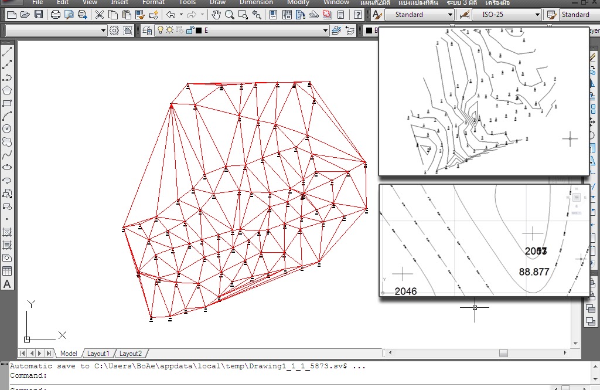Screen dimensions: 600x390
Task: Save the drawing using the floppy disk icon
Action: pyautogui.click(x=38, y=15)
